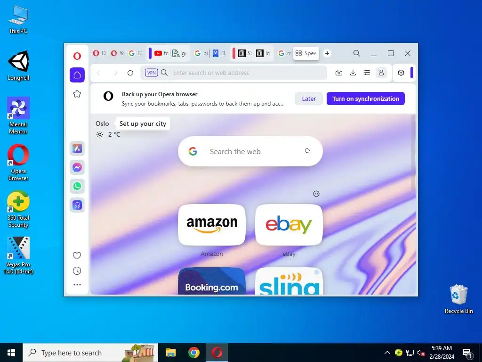
Task: Open WhatsApp in the sidebar
Action: point(77,186)
